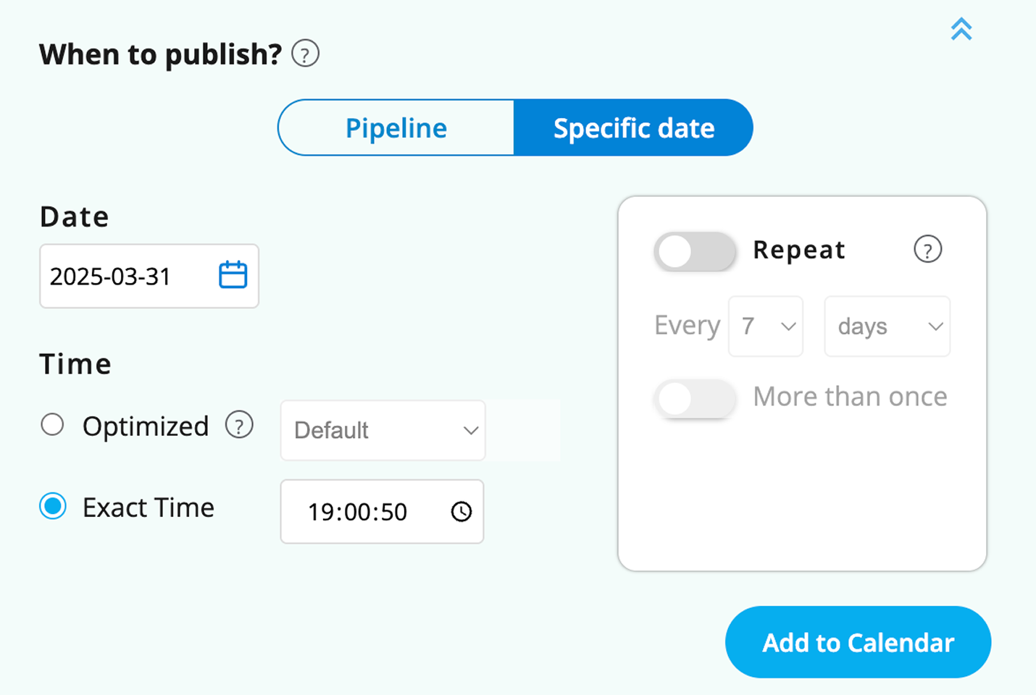
Task: Click the help icon beside When to publish
Action: tap(305, 54)
